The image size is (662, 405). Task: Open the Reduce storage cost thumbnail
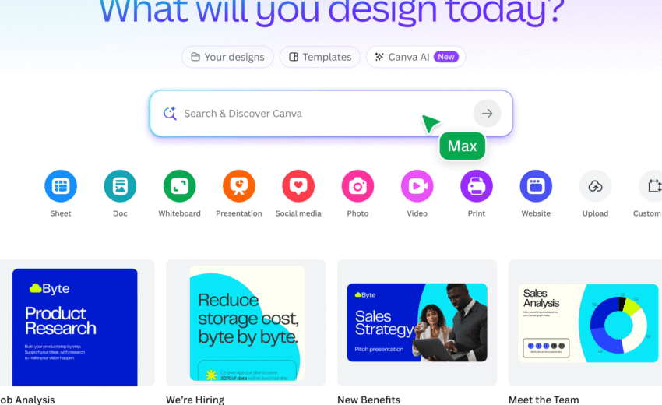click(247, 323)
